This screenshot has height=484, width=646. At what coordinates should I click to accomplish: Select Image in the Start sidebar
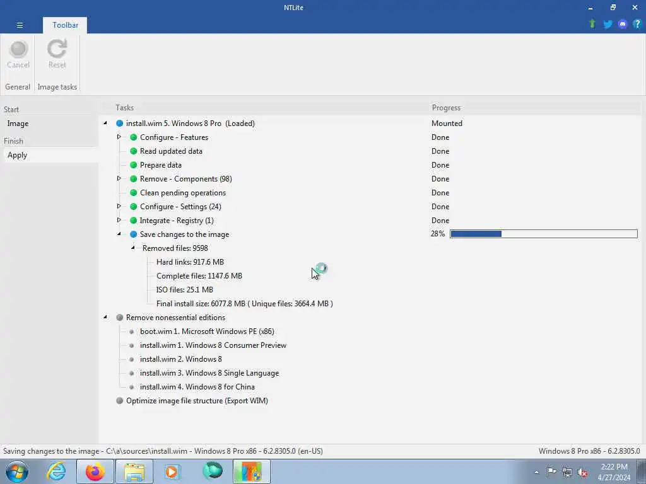coord(18,124)
